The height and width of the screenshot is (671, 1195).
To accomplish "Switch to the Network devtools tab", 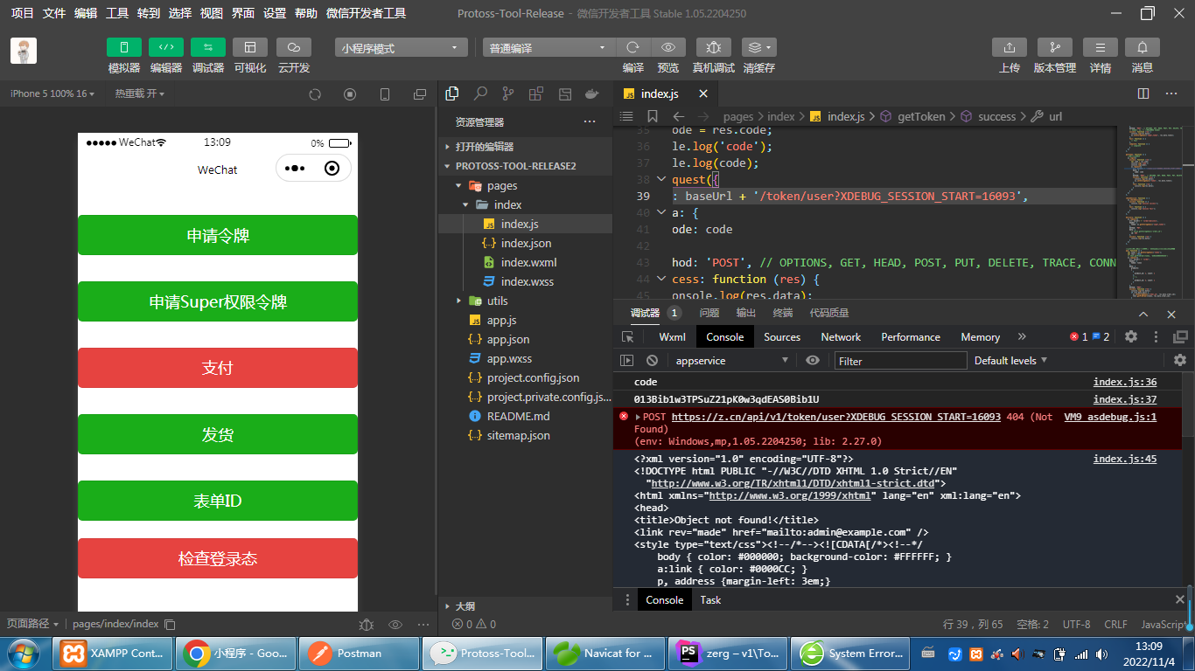I will tap(841, 336).
